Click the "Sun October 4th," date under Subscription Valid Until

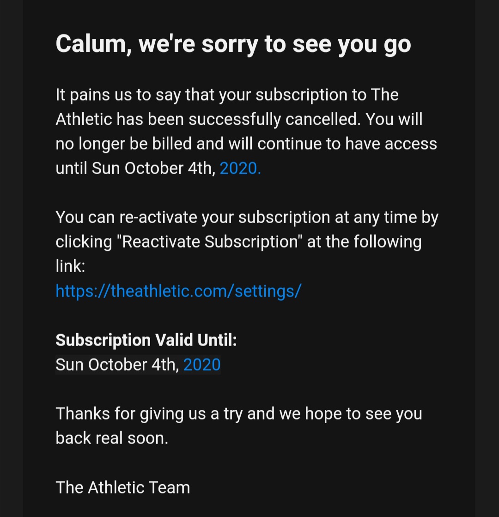[x=117, y=365]
